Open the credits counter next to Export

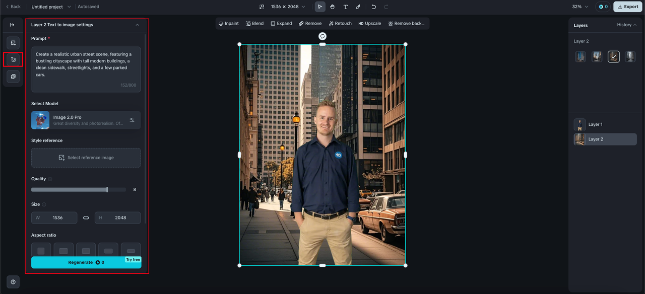602,7
